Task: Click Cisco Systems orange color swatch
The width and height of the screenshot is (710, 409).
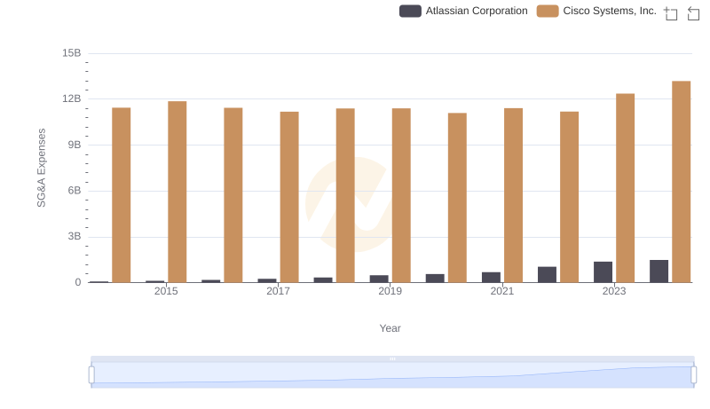Action: [548, 11]
